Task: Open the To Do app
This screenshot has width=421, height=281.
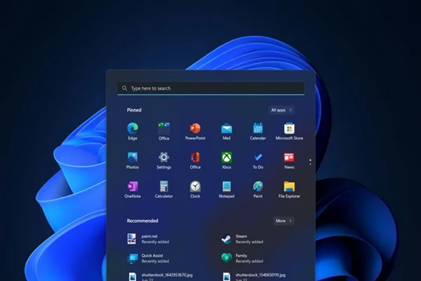Action: tap(258, 157)
